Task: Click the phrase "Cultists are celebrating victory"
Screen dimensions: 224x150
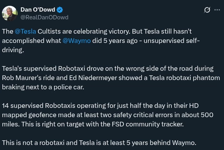Action: tap(84, 31)
